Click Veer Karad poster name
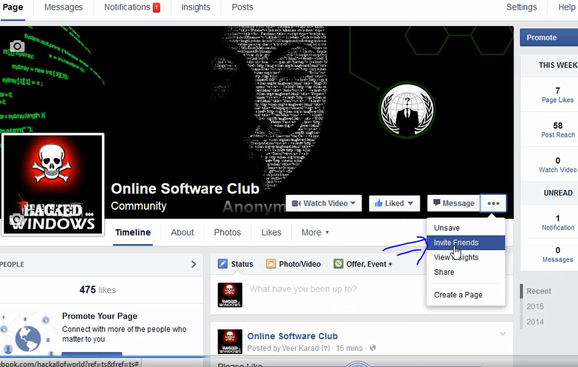This screenshot has width=578, height=367. pos(301,348)
